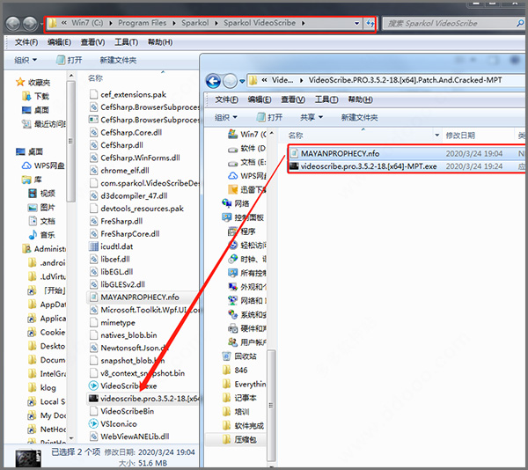Click the forward arrow in the Patch.And.Cracked-MPT window

pyautogui.click(x=231, y=81)
